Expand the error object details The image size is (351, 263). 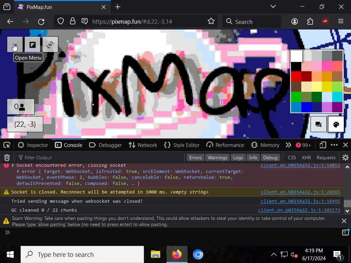(x=18, y=171)
